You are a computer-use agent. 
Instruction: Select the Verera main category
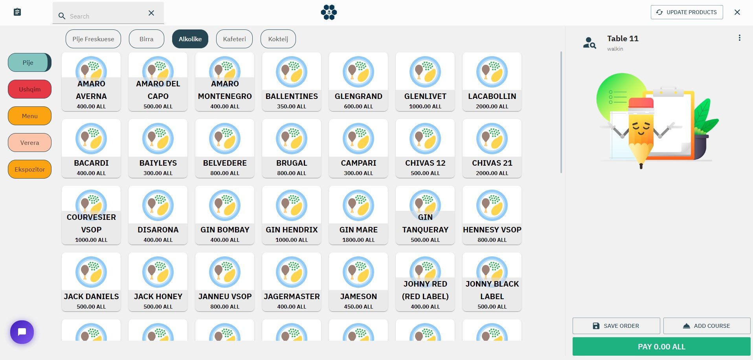point(29,143)
